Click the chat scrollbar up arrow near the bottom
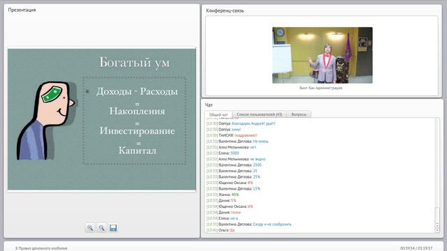 [437, 226]
